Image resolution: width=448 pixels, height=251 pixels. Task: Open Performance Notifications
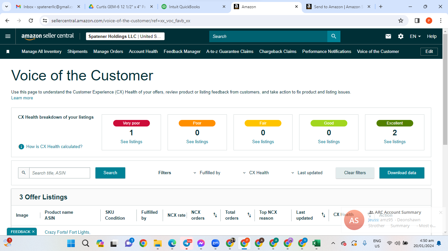tap(327, 52)
